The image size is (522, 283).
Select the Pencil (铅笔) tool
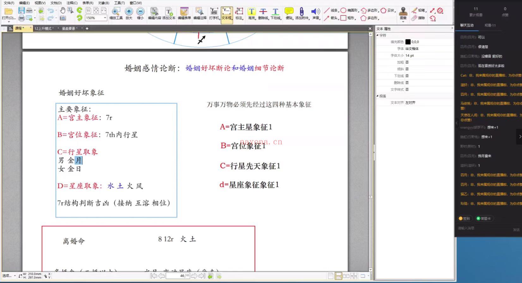(419, 10)
